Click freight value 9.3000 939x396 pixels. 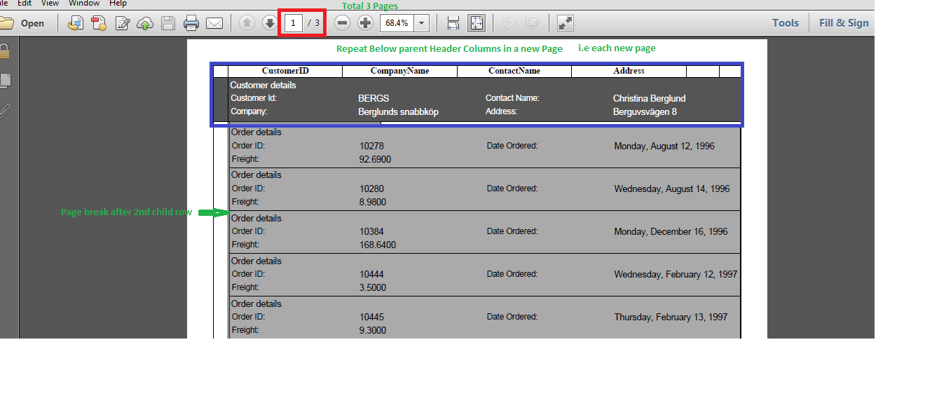point(373,331)
